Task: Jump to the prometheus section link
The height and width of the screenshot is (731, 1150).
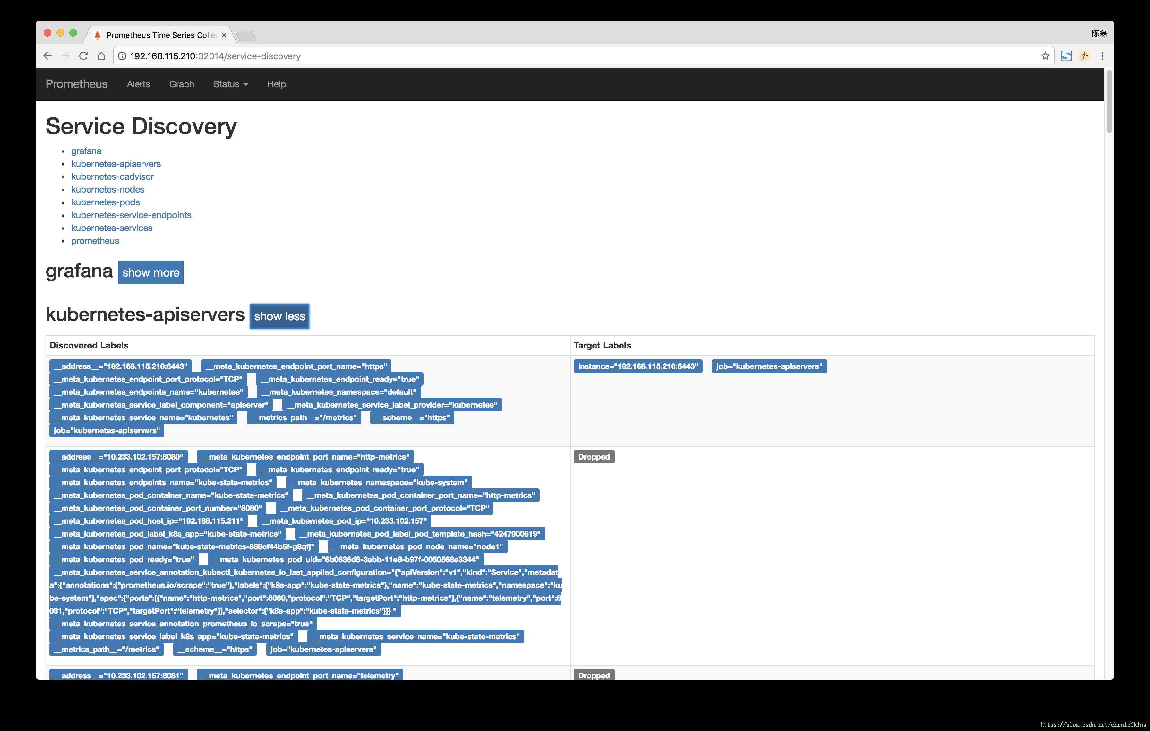Action: [95, 241]
